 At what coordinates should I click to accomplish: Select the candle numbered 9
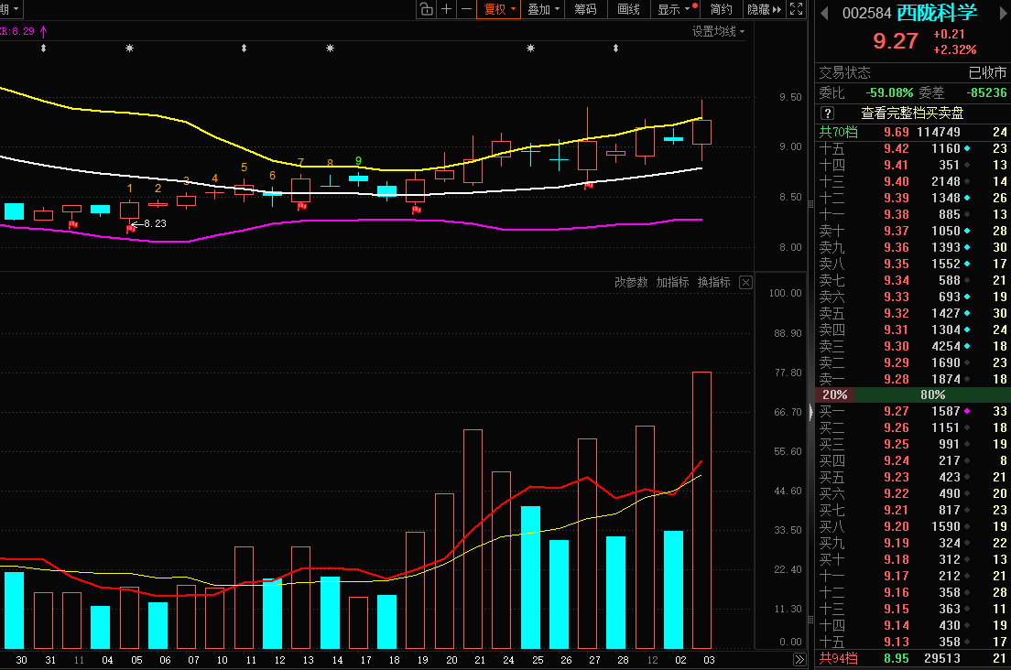tap(358, 178)
